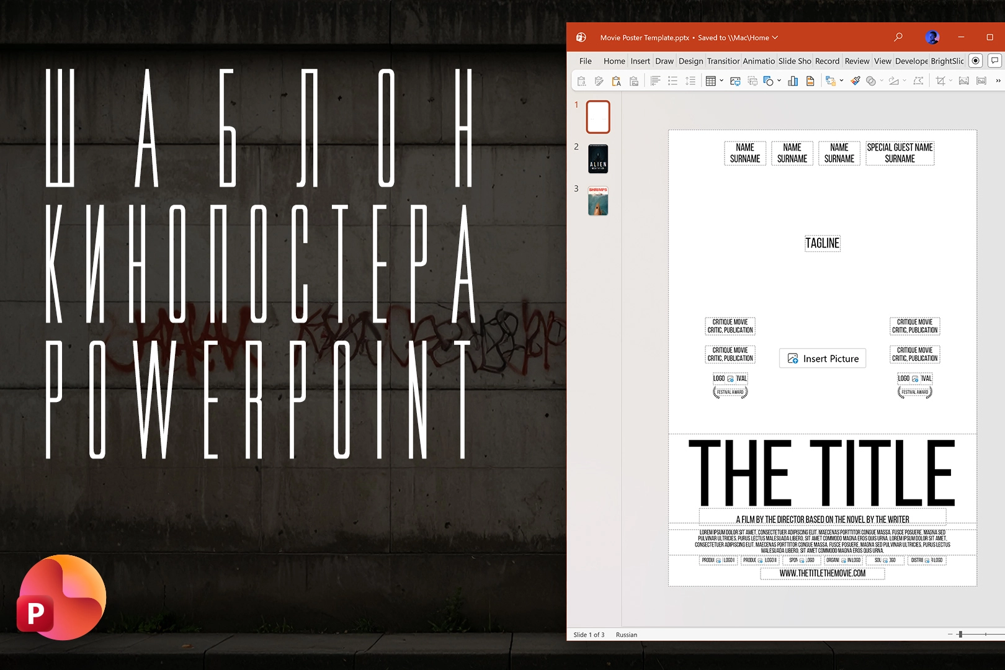Expand the file name save location chevron
Screen dimensions: 1005x670
(775, 38)
